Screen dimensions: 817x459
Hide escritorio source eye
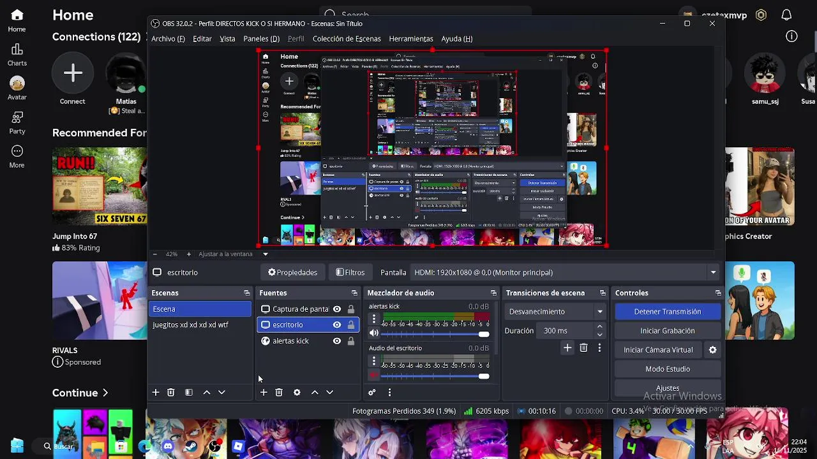click(x=337, y=325)
